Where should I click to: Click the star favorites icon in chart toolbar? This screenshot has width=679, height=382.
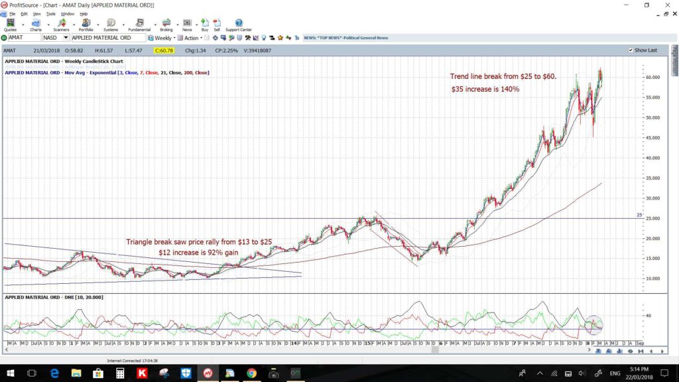point(280,38)
